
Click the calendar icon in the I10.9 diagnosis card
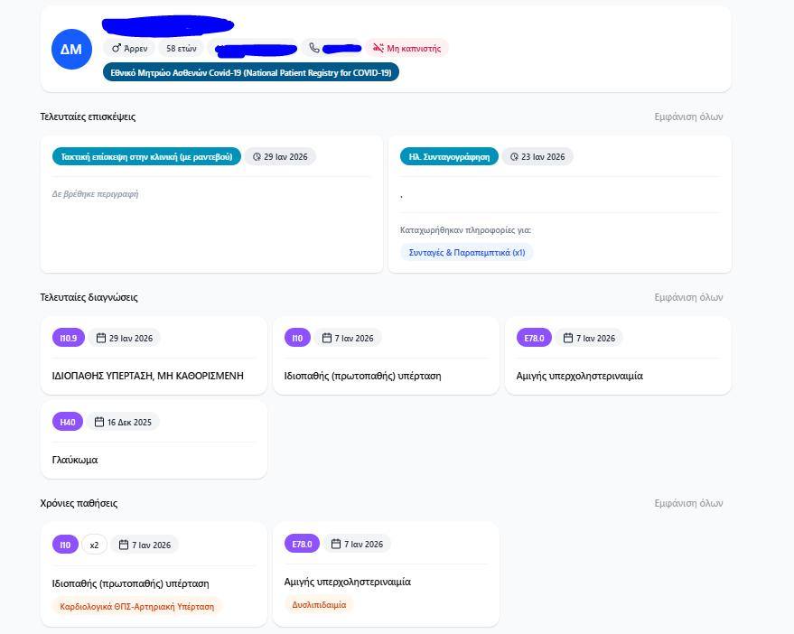[x=101, y=339]
